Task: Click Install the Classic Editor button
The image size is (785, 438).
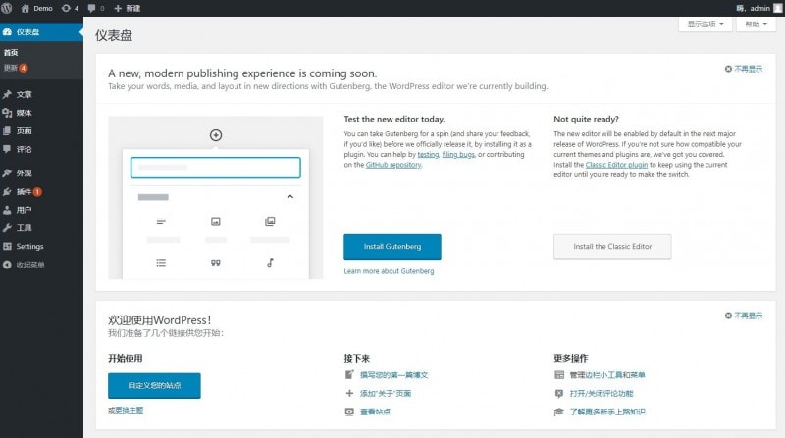Action: coord(611,246)
